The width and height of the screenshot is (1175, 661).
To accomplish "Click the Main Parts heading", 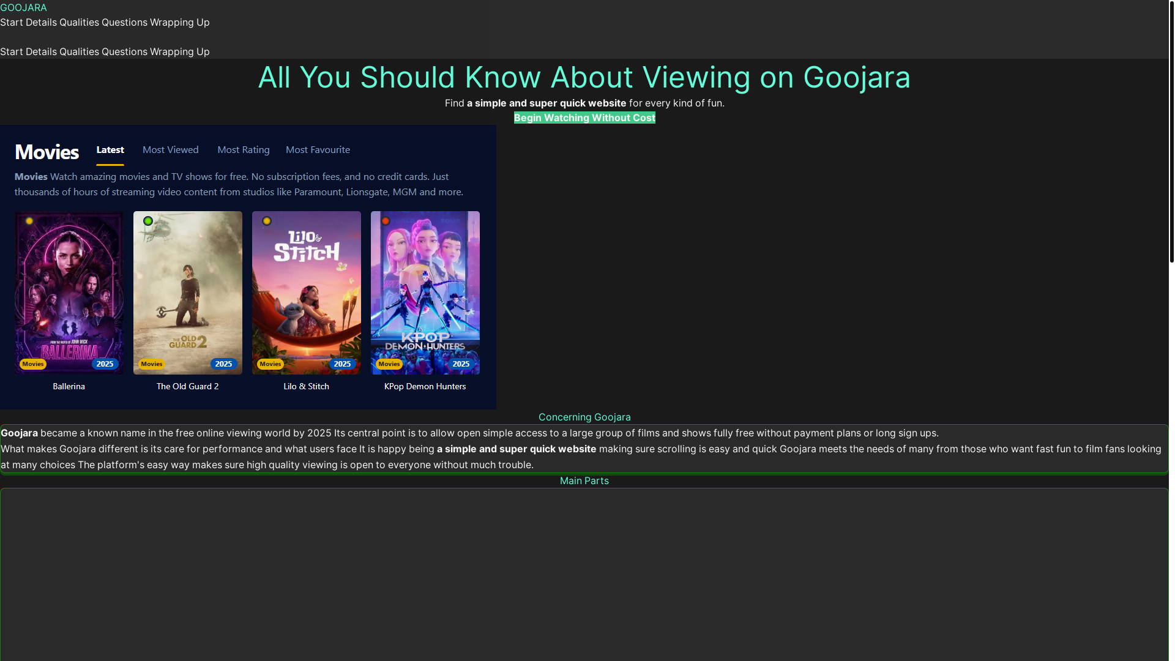I will click(584, 480).
